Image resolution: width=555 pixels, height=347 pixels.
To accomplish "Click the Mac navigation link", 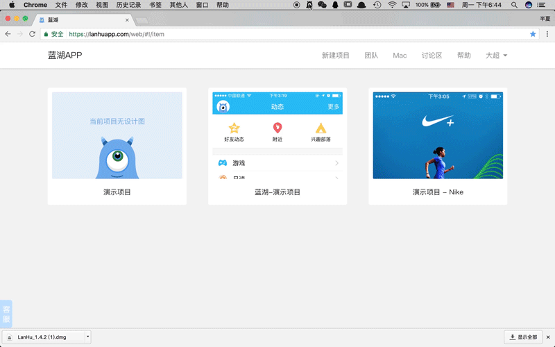I will click(x=400, y=56).
